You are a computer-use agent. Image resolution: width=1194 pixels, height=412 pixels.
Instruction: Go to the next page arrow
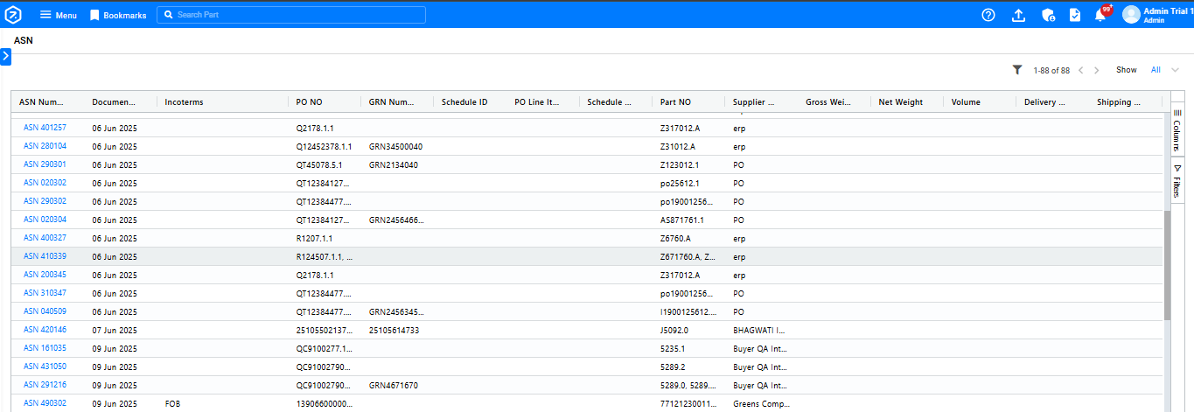click(x=1097, y=70)
